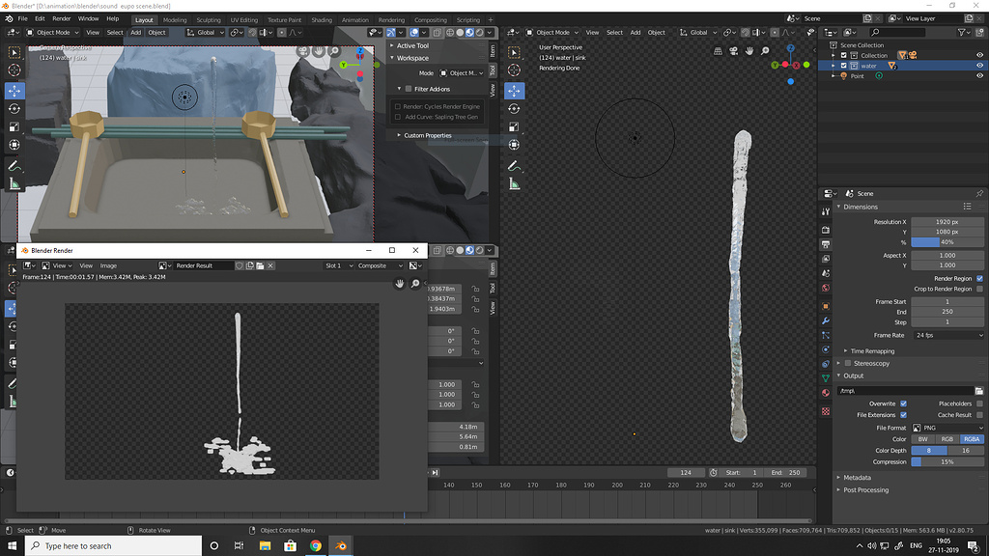
Task: Open Slot 1 dropdown in render window
Action: click(338, 266)
